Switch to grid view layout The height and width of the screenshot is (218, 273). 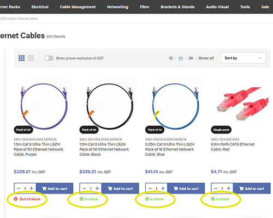tap(21, 58)
